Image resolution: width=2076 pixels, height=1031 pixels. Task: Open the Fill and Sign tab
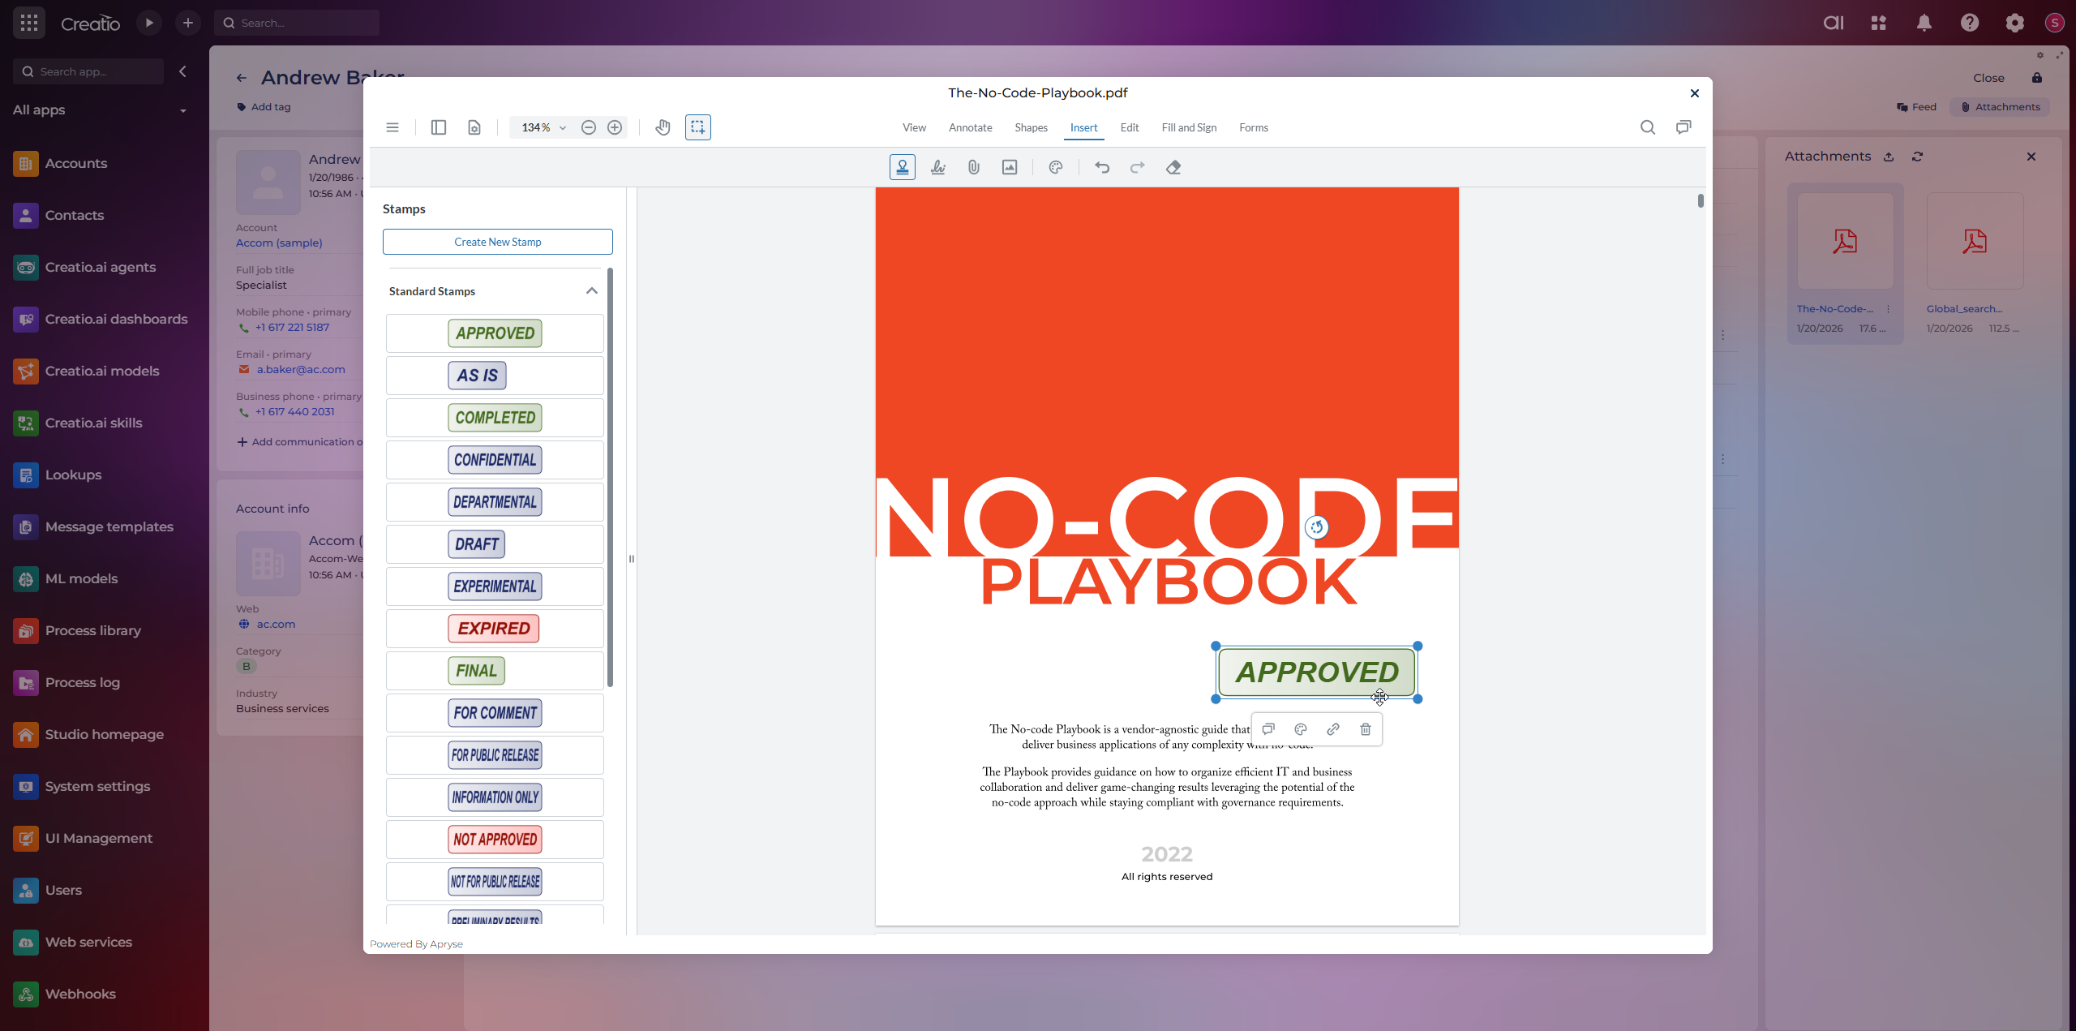tap(1189, 127)
